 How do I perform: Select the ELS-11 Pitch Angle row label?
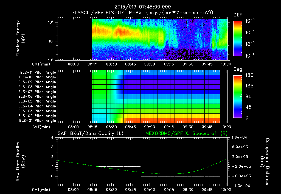38,73
